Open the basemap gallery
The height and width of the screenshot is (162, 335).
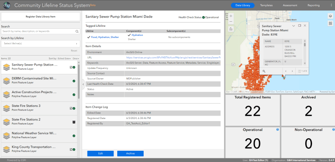[x=330, y=23]
